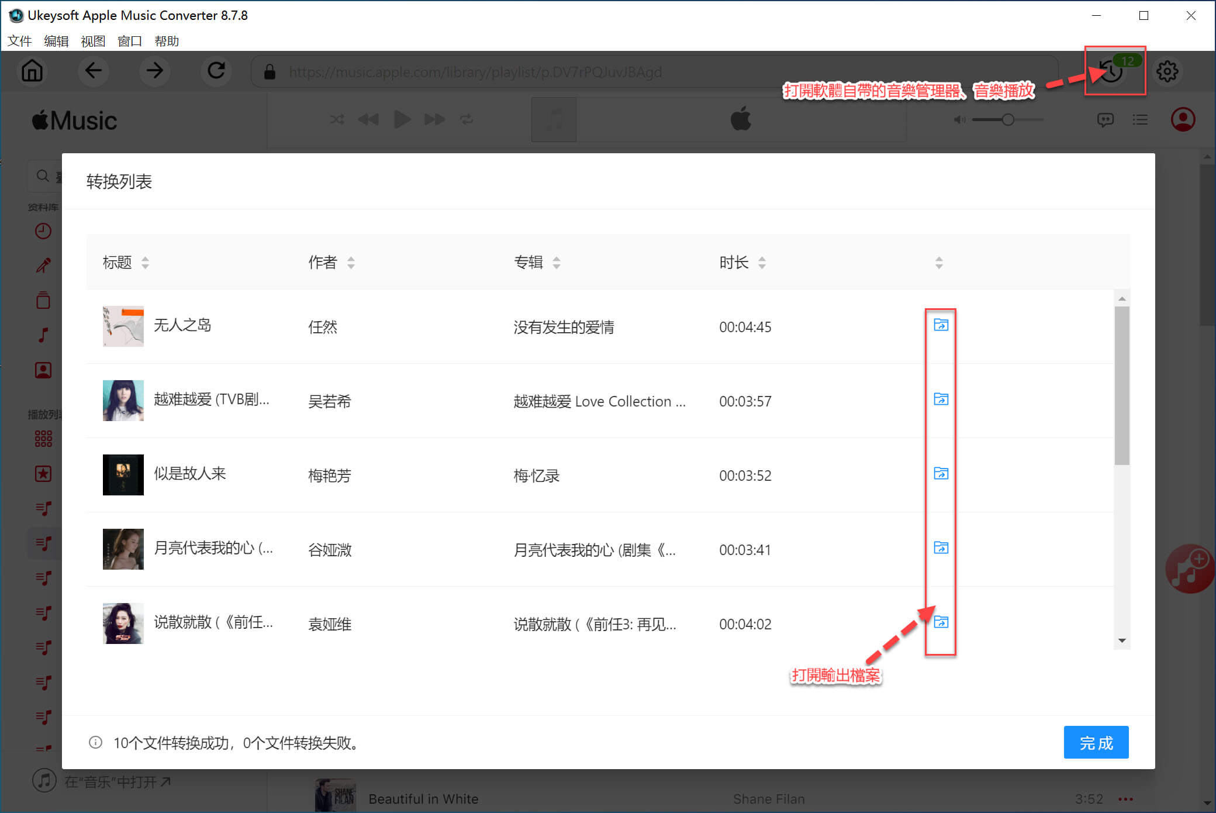Viewport: 1216px width, 813px height.
Task: Go to the home page icon
Action: pyautogui.click(x=32, y=71)
